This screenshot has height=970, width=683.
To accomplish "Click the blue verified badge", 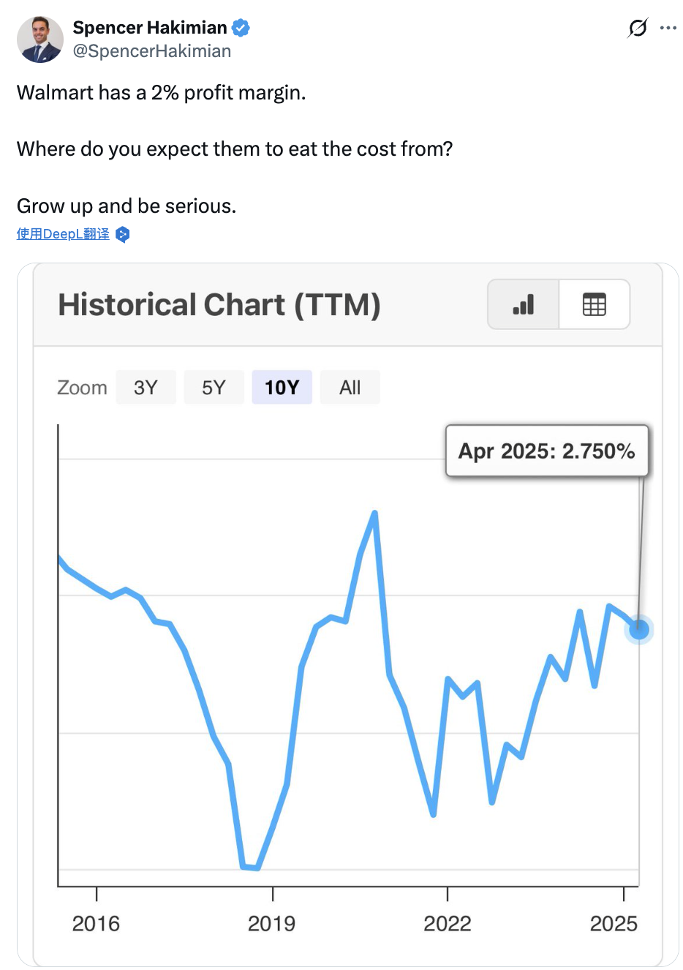I will coord(241,29).
